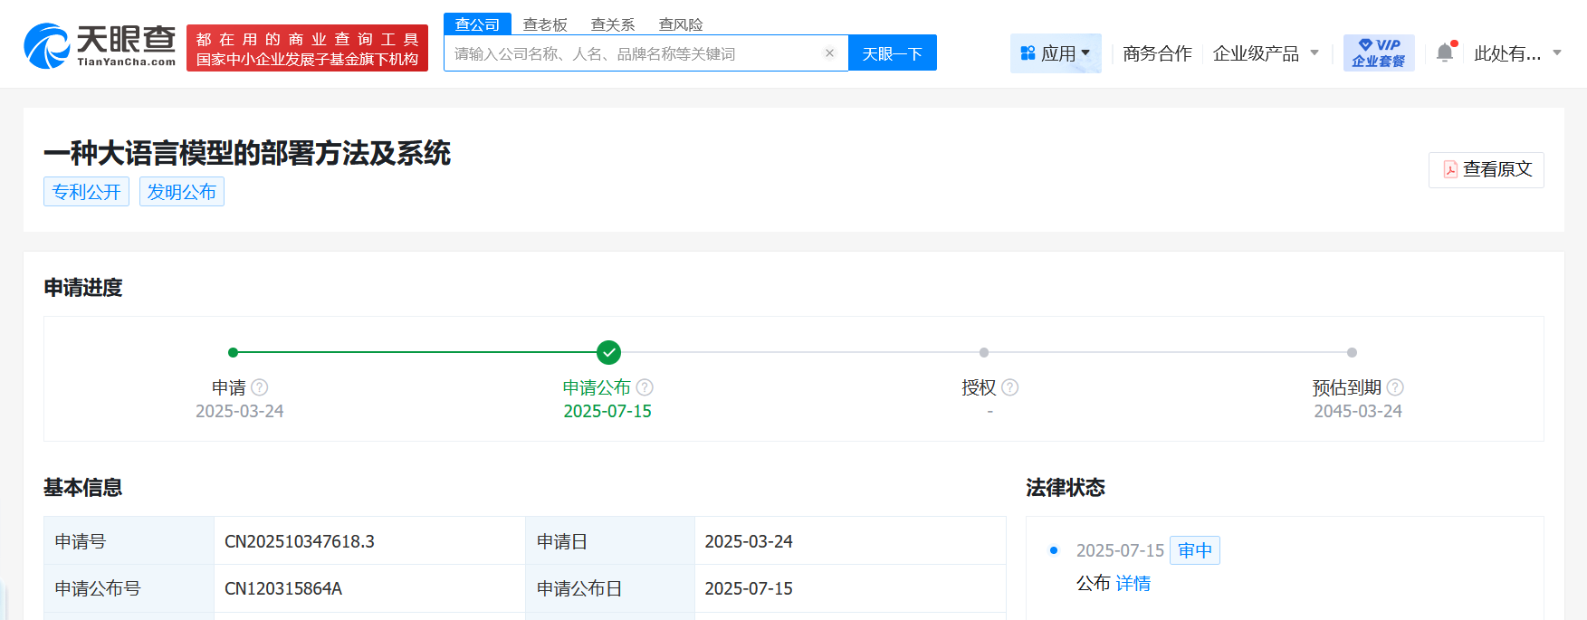Click the 预估到期 date 2045-03-24
Screen dimensions: 1587x620
click(1358, 411)
